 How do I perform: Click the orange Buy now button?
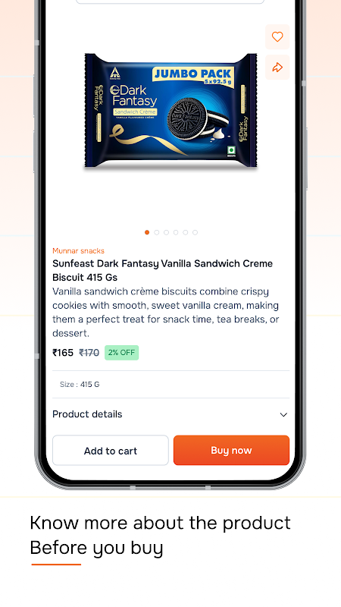pos(231,450)
